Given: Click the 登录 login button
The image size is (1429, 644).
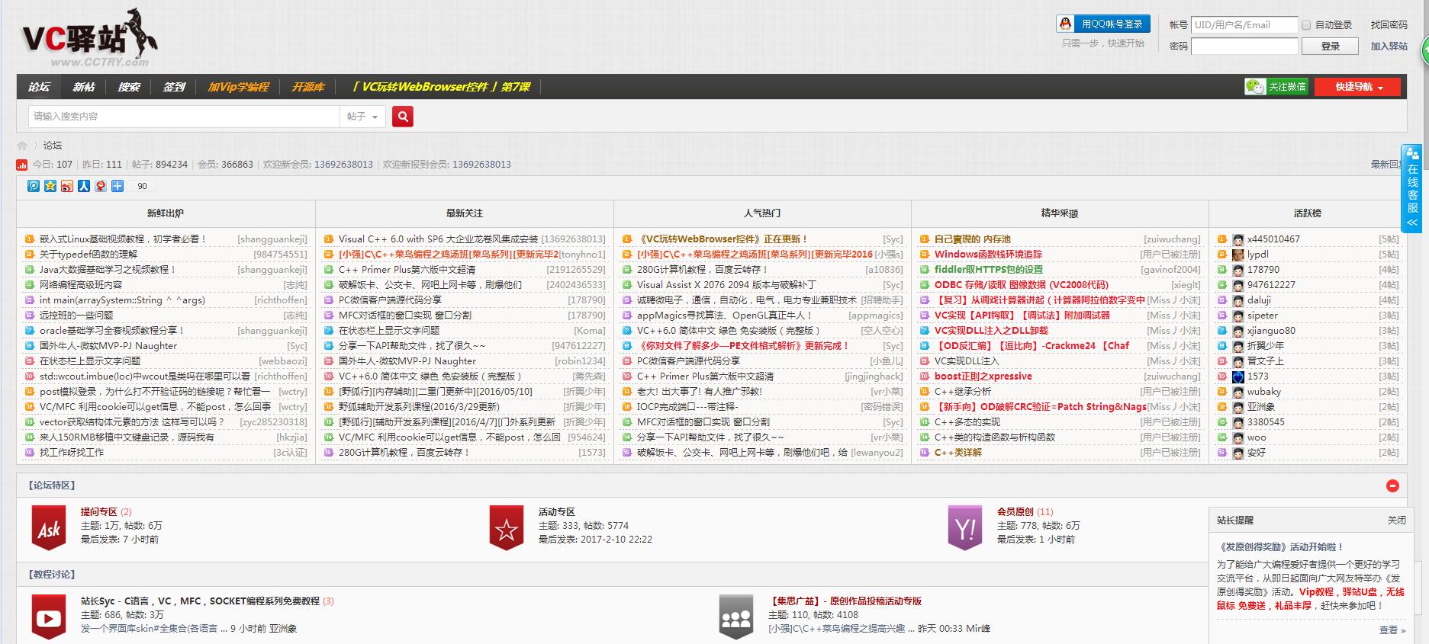Looking at the screenshot, I should tap(1331, 46).
